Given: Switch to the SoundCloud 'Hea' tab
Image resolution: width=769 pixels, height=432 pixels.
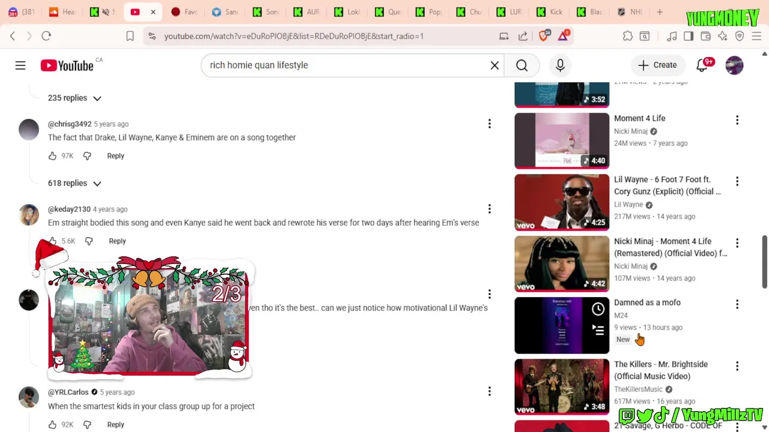Looking at the screenshot, I should click(x=62, y=12).
